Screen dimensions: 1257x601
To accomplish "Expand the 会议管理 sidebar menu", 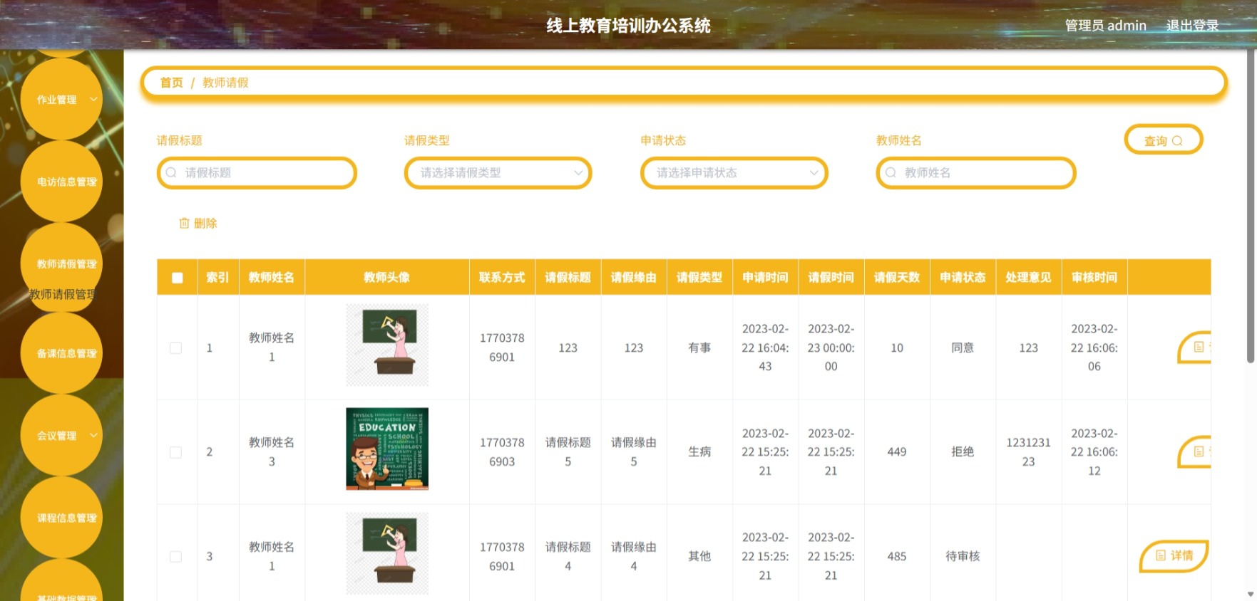I will coord(61,436).
